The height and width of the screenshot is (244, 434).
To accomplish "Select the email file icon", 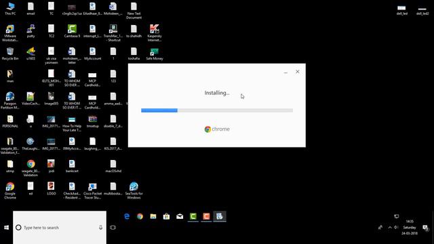I will click(31, 9).
